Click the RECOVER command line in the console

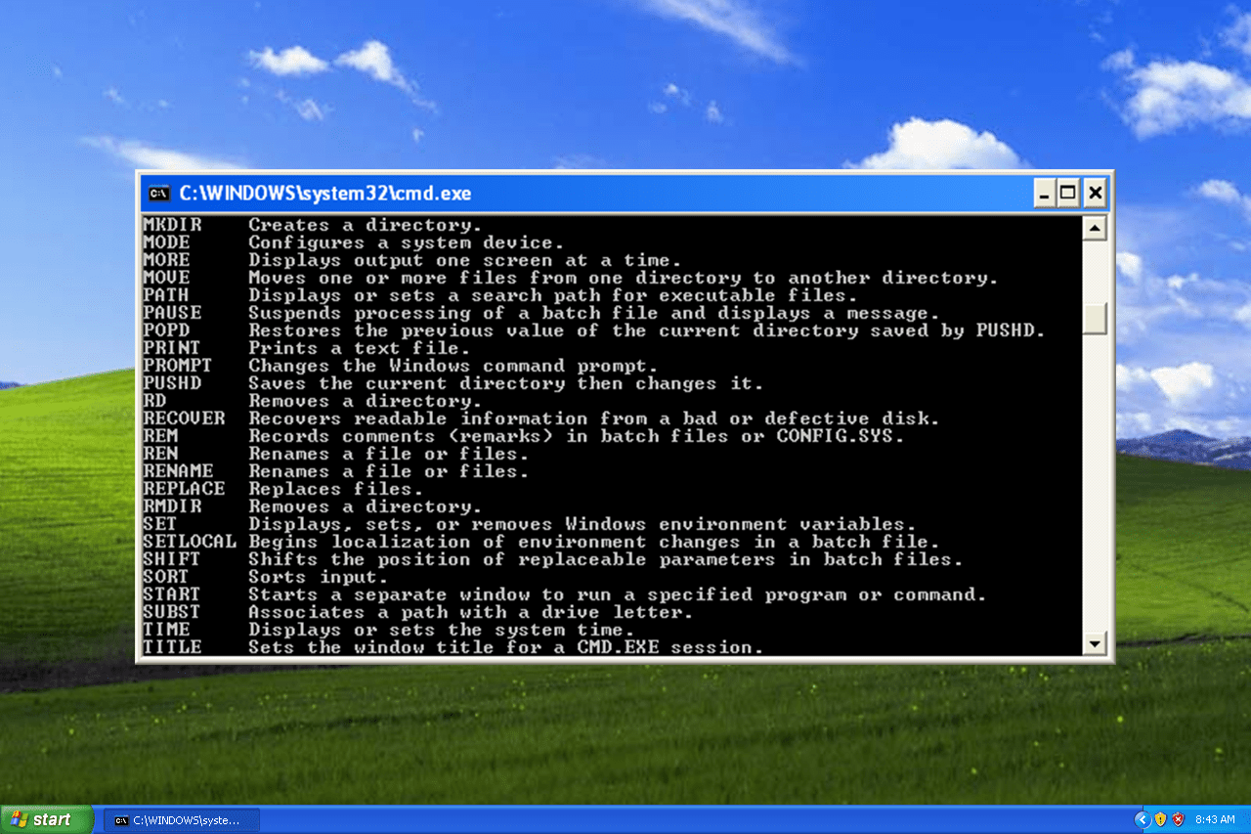click(184, 418)
